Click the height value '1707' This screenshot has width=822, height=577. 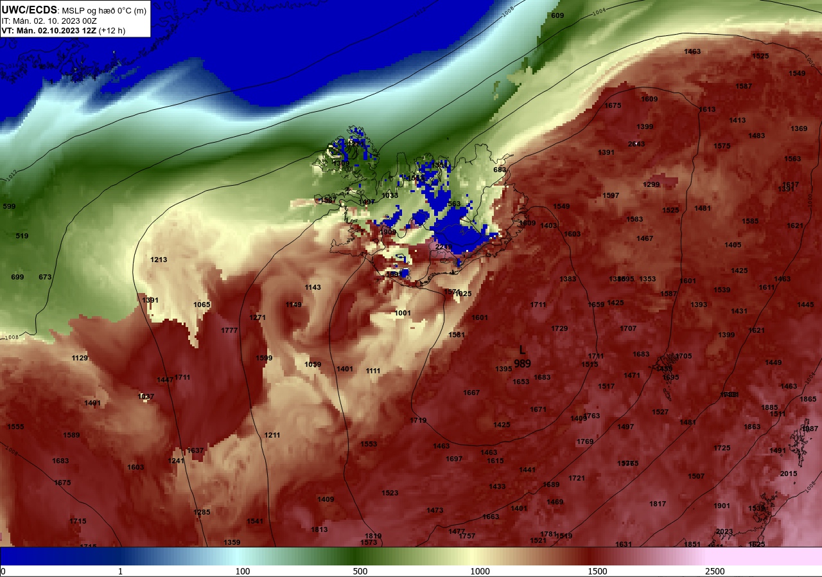[x=628, y=328]
